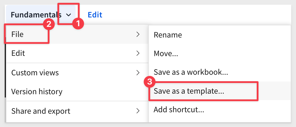Expand the Edit row's arrow chevron
Screen dimensions: 296x127
[x=138, y=53]
